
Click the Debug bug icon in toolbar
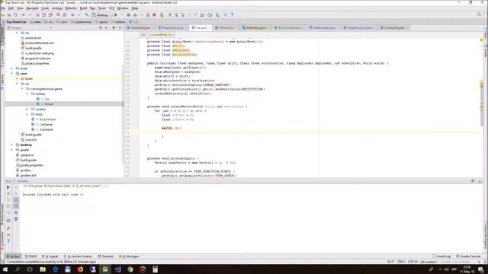coord(129,15)
